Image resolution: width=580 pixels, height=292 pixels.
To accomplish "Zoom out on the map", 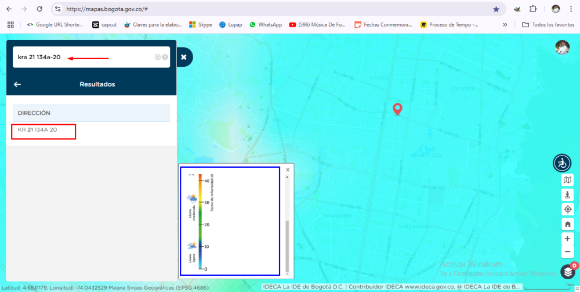I will pyautogui.click(x=568, y=252).
